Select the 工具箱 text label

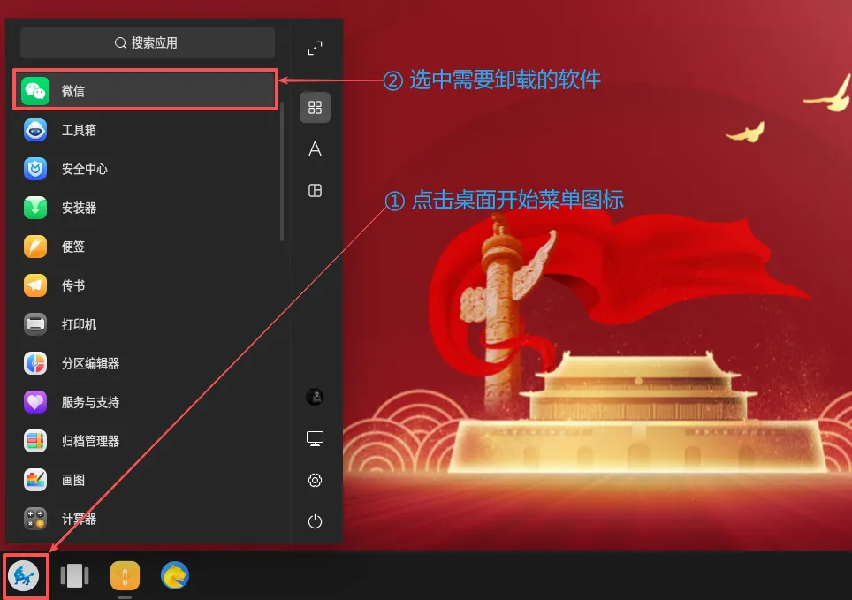[x=80, y=131]
